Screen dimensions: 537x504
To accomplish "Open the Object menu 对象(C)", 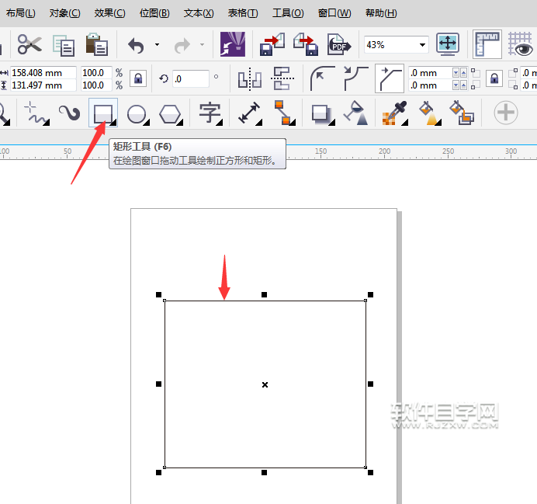I will pyautogui.click(x=64, y=13).
